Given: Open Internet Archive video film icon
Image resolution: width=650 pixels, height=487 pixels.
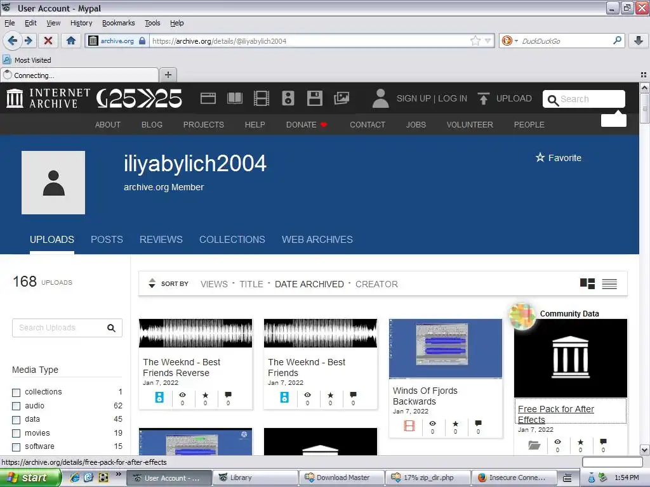Looking at the screenshot, I should (x=261, y=98).
